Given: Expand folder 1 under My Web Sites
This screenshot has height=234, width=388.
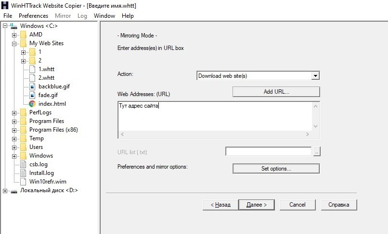Looking at the screenshot, I should click(x=23, y=52).
